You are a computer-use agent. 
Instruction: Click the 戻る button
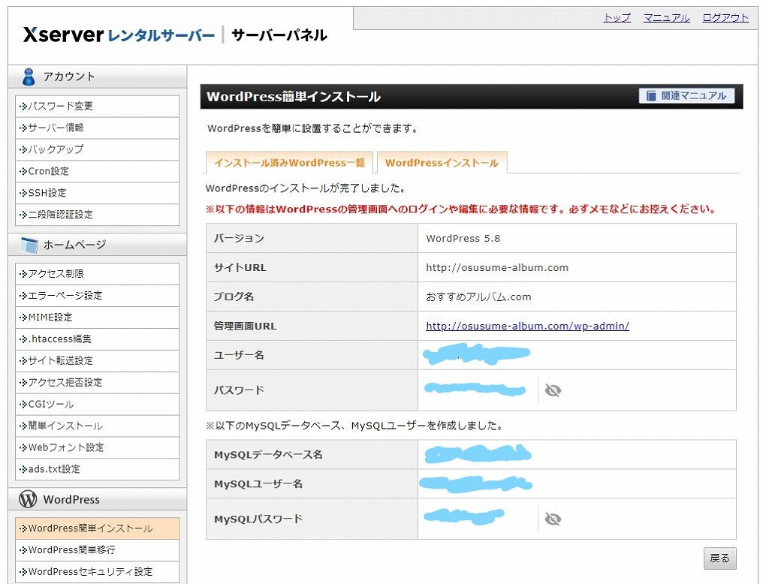pos(719,558)
